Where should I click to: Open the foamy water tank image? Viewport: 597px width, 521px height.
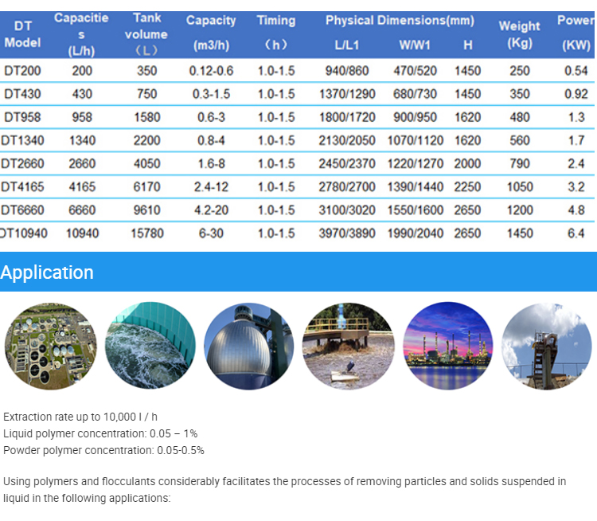(150, 345)
